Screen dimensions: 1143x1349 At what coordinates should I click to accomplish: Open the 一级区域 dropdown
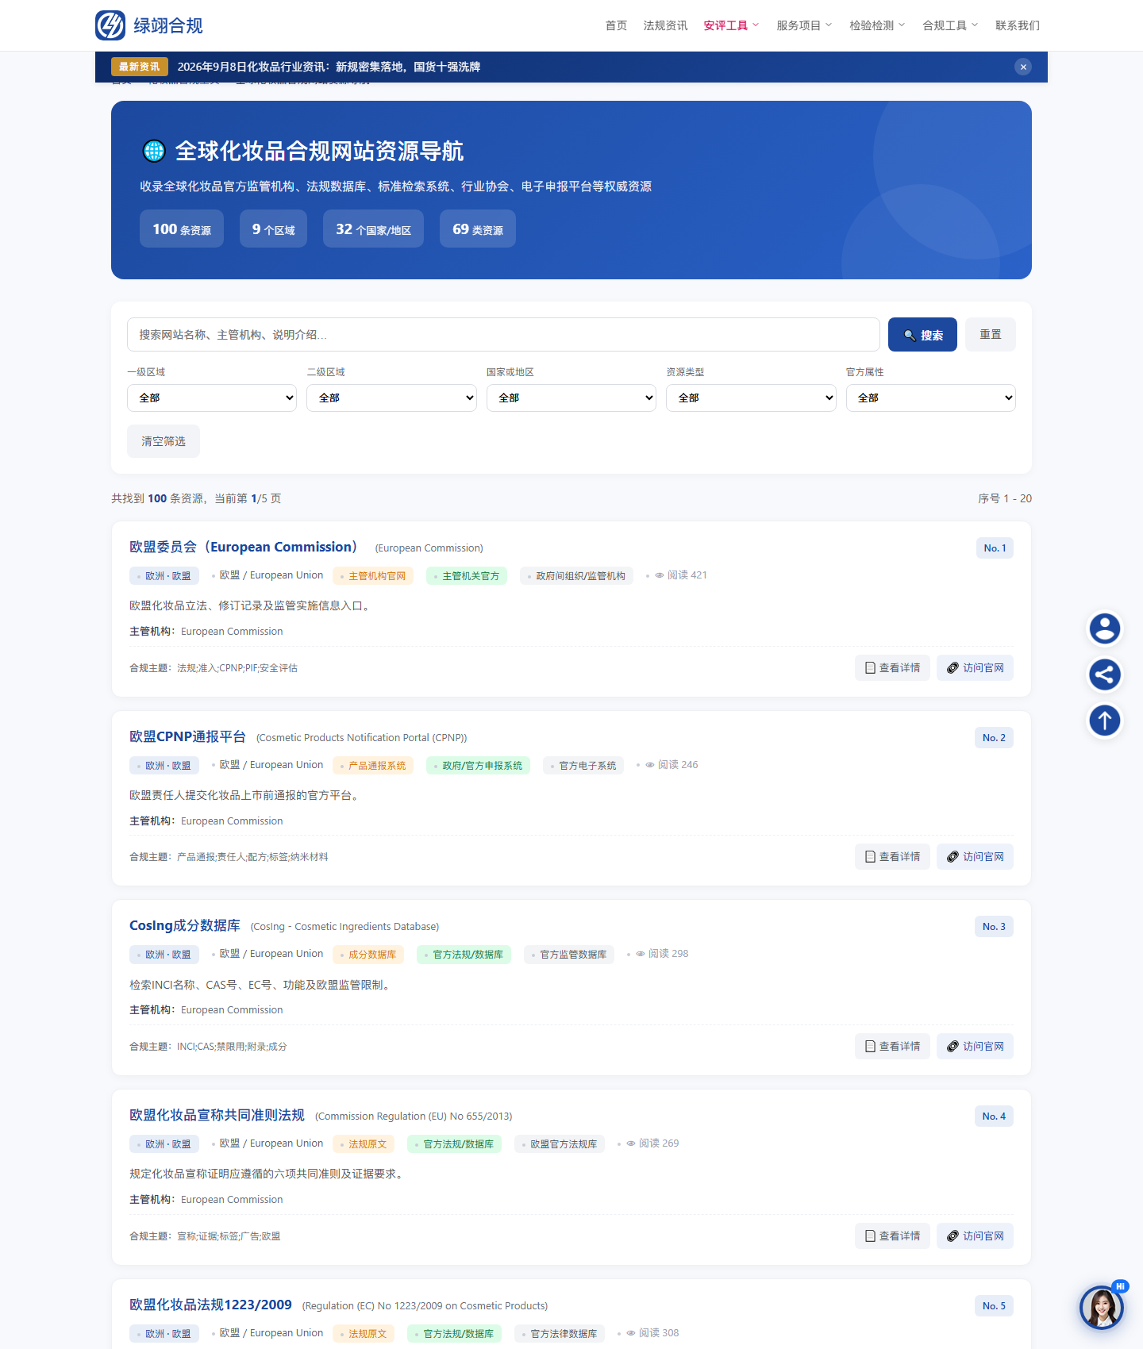point(212,398)
